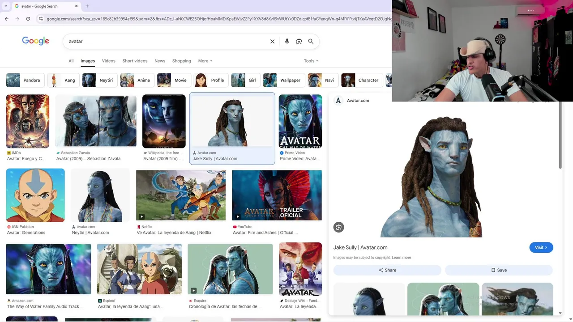Image resolution: width=573 pixels, height=322 pixels.
Task: Open the Doblaje Wiki Avatar image
Action: pyautogui.click(x=300, y=269)
